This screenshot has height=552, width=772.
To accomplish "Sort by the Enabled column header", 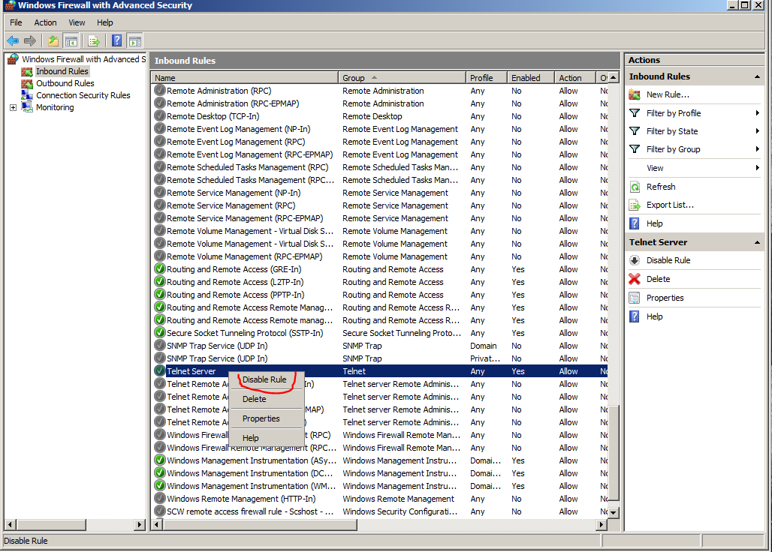I will pyautogui.click(x=531, y=78).
